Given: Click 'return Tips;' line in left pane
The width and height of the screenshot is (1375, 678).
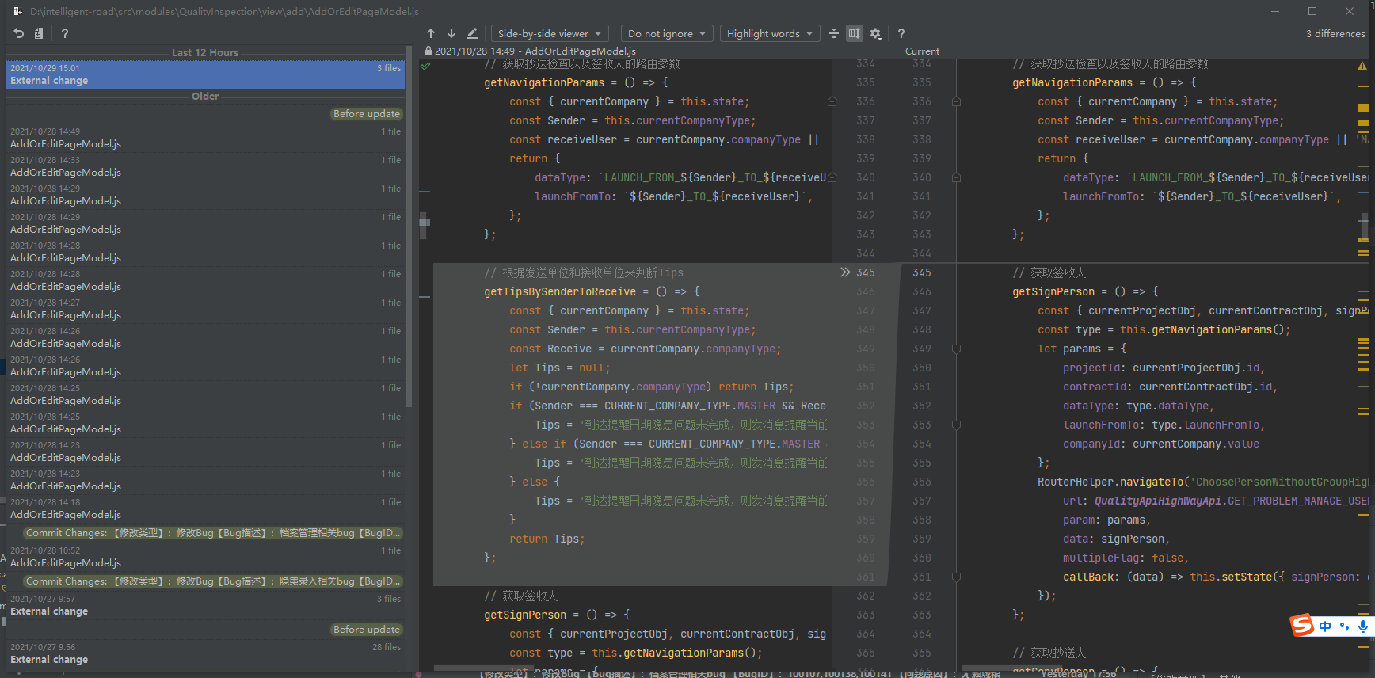Looking at the screenshot, I should [547, 539].
